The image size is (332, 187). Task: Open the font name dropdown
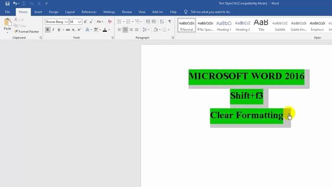66,22
